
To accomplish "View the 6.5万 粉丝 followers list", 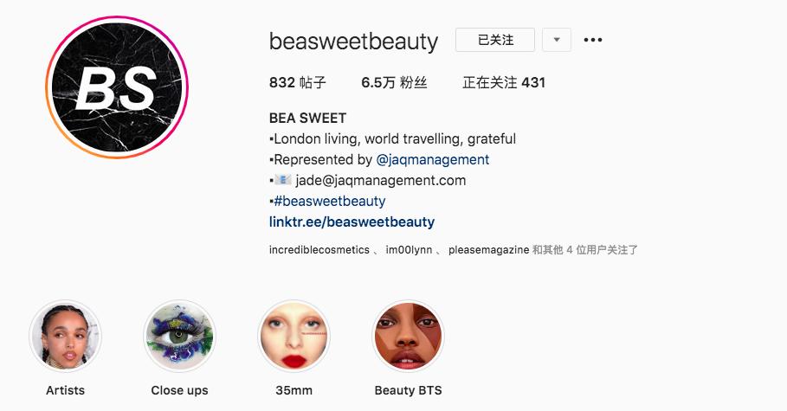I will tap(394, 82).
